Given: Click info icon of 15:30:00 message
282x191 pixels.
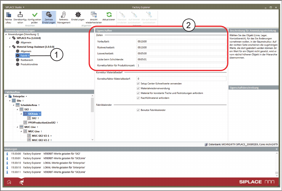Looking at the screenshot, I should [7, 154].
